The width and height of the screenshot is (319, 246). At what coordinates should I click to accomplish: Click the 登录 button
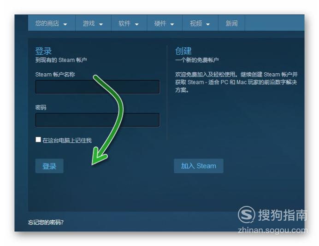pyautogui.click(x=49, y=166)
